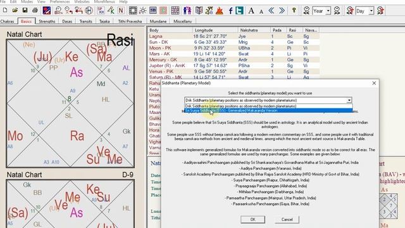Open the birth Data clock icon
This screenshot has height=228, width=405.
58,10
